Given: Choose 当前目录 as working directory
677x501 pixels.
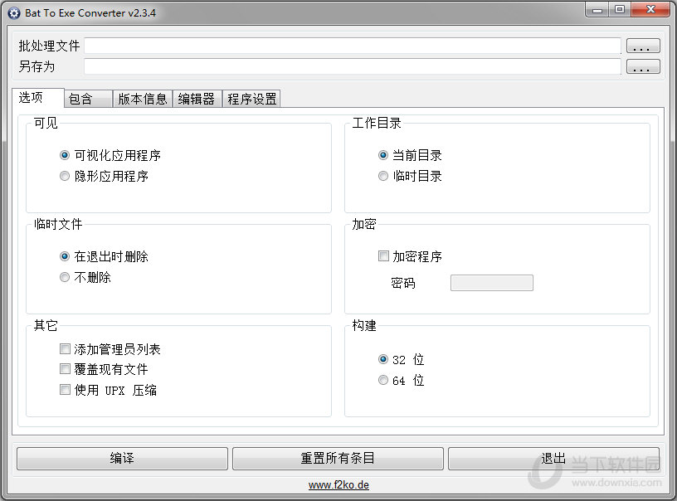Looking at the screenshot, I should [x=410, y=155].
